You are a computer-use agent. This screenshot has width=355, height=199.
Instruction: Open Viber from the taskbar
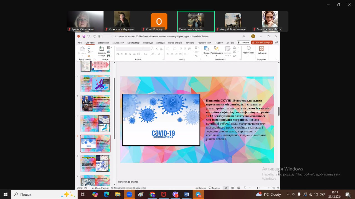(175, 195)
